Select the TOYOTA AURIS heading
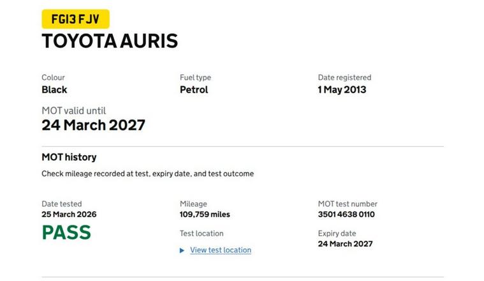Image resolution: width=484 pixels, height=281 pixels. (110, 42)
